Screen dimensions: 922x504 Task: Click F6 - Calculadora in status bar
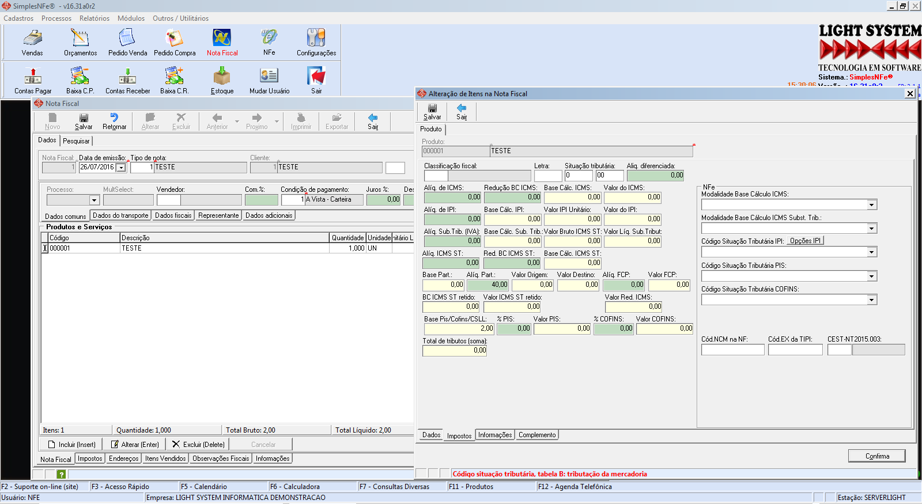[294, 487]
